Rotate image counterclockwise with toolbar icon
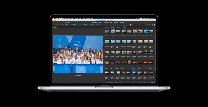Viewport: 208px width, 107px height. (75, 22)
